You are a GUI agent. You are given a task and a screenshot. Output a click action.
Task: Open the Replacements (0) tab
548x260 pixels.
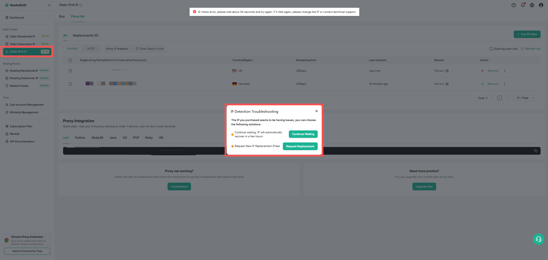coord(86,35)
